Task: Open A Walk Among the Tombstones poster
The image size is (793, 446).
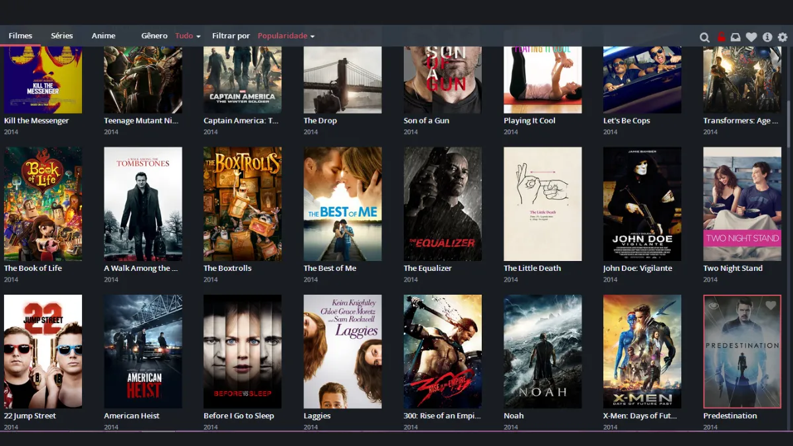Action: (x=143, y=204)
